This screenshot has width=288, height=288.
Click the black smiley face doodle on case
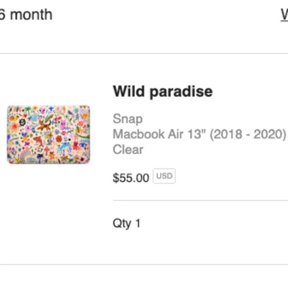click(22, 122)
